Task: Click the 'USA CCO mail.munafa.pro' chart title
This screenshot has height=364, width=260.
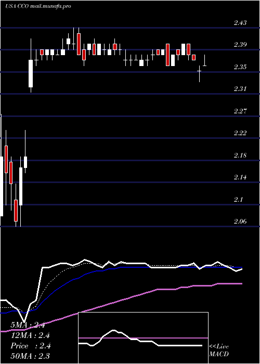Action: click(x=38, y=6)
